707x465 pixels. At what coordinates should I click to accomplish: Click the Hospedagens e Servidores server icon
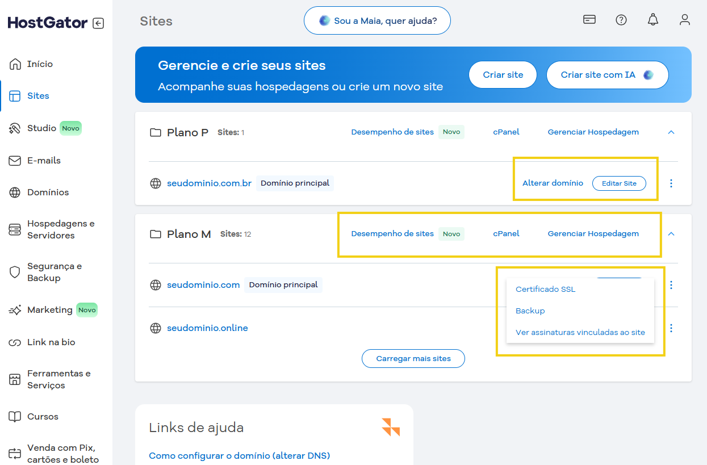(15, 229)
